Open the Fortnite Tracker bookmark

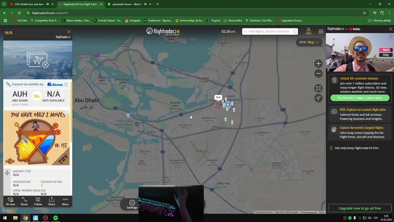(x=107, y=21)
